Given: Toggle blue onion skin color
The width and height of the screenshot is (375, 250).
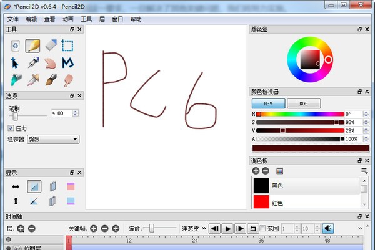Looking at the screenshot, I should coord(71,201).
